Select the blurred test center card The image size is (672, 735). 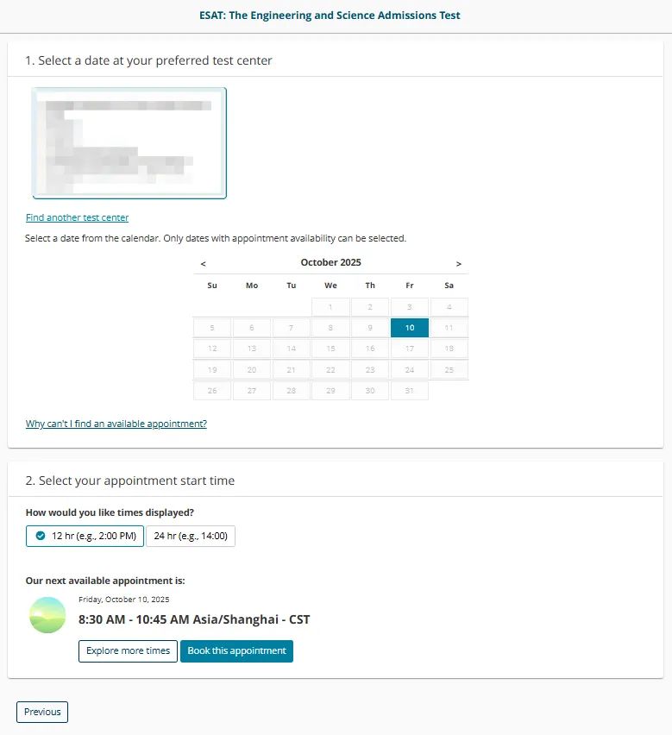129,143
